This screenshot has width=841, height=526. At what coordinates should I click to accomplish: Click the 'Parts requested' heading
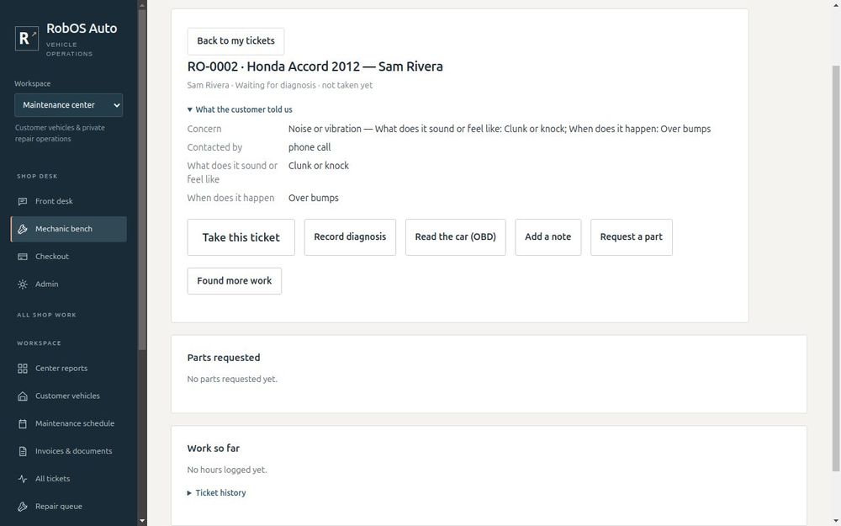click(224, 358)
